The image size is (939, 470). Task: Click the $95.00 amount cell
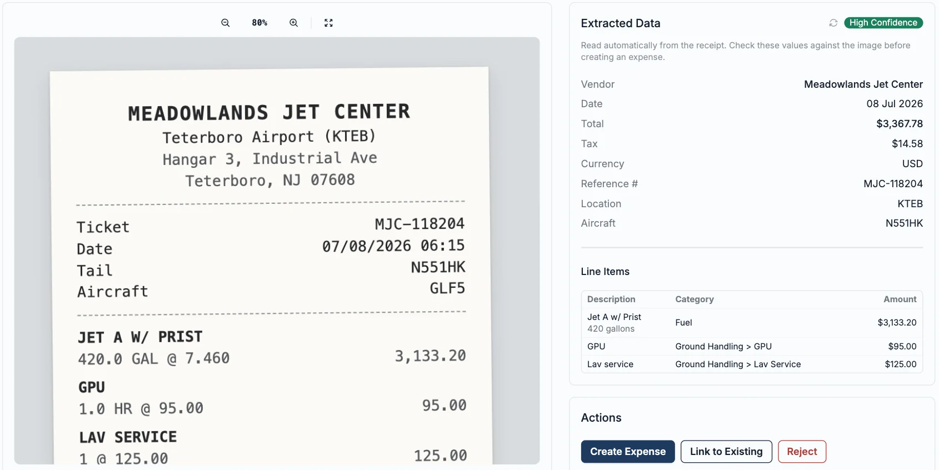(x=902, y=347)
